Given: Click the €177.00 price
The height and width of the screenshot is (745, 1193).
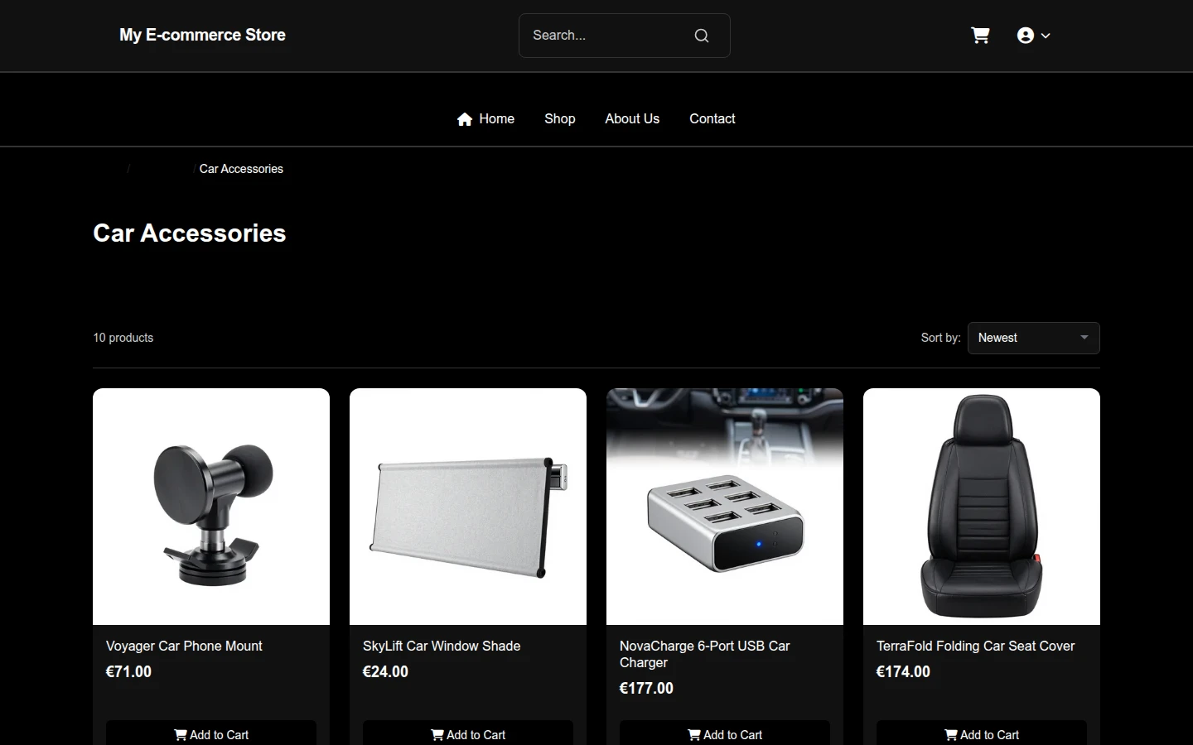Looking at the screenshot, I should click(646, 688).
